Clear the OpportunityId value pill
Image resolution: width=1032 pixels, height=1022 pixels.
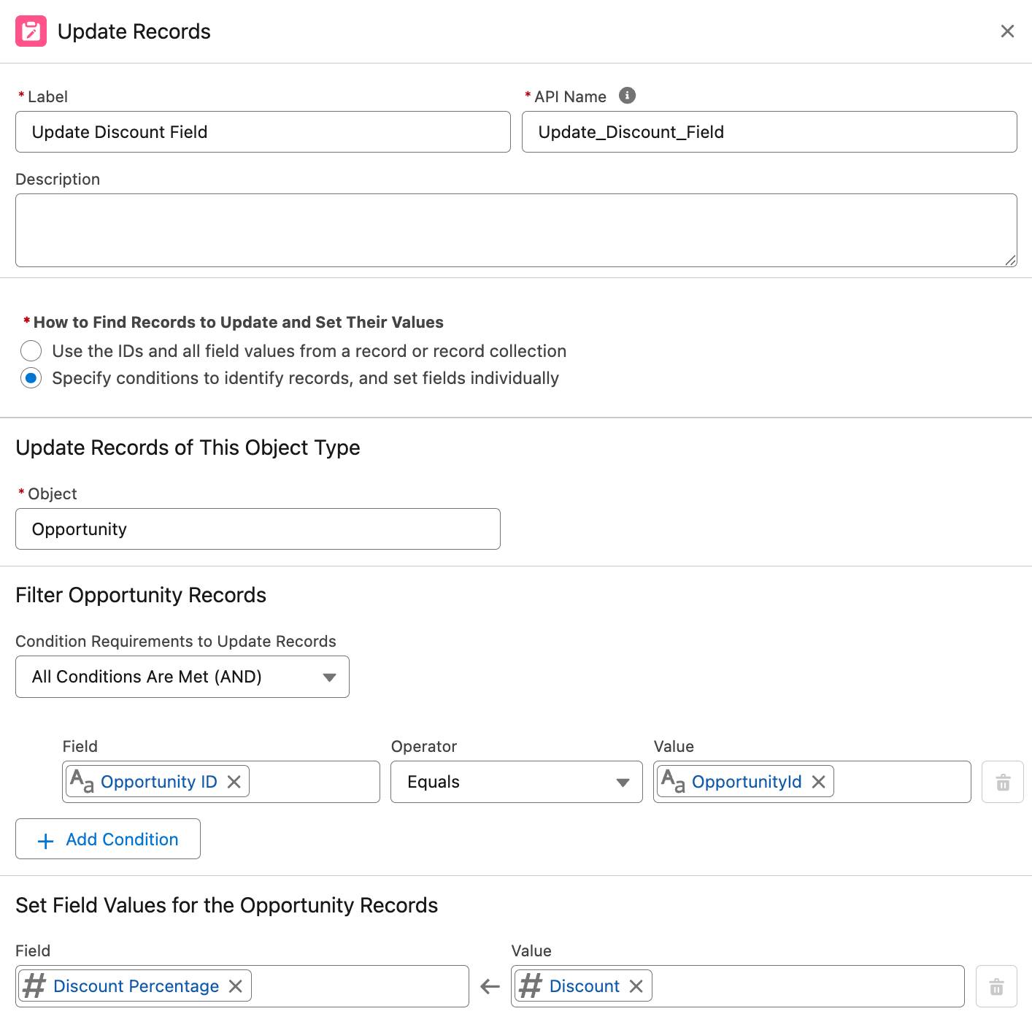click(819, 782)
